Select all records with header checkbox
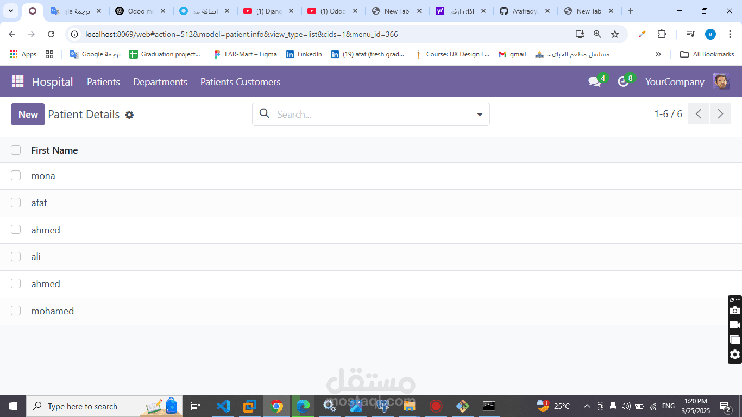742x417 pixels. 16,150
